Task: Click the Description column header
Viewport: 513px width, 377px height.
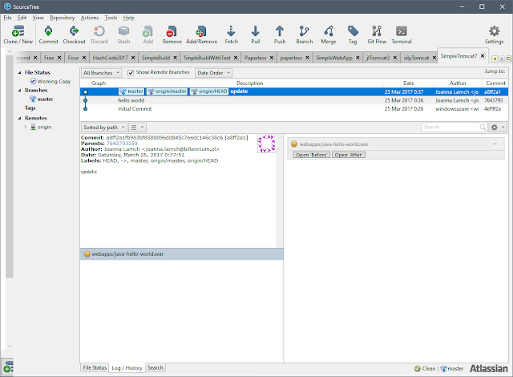Action: click(249, 83)
